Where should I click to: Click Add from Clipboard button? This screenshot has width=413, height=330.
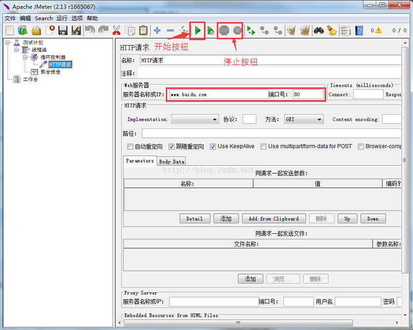tap(274, 219)
